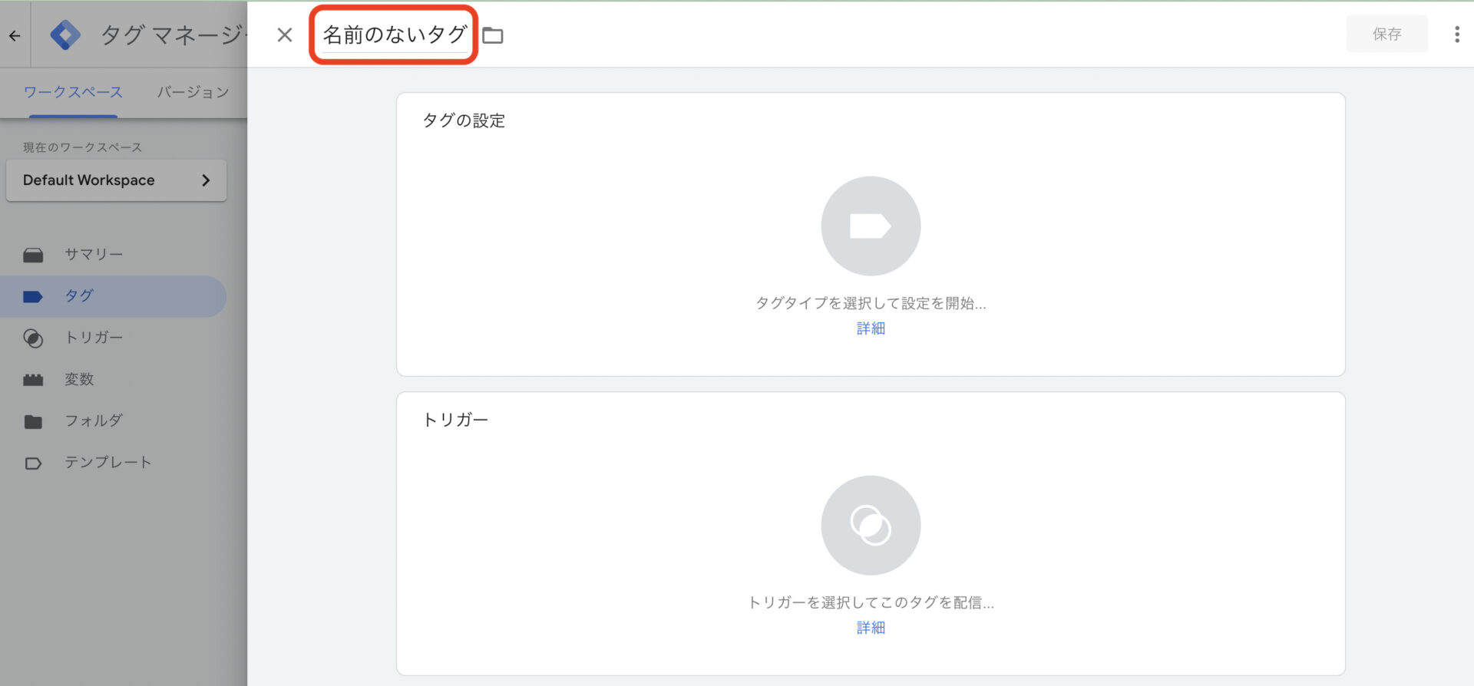1474x686 pixels.
Task: Click the テンプレート sidebar icon
Action: (33, 463)
